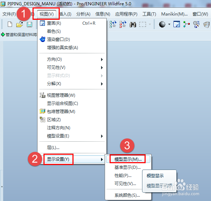Viewport: 211px width, 201px height.
Task: Choose 着色(S) menu entry
Action: [72, 31]
